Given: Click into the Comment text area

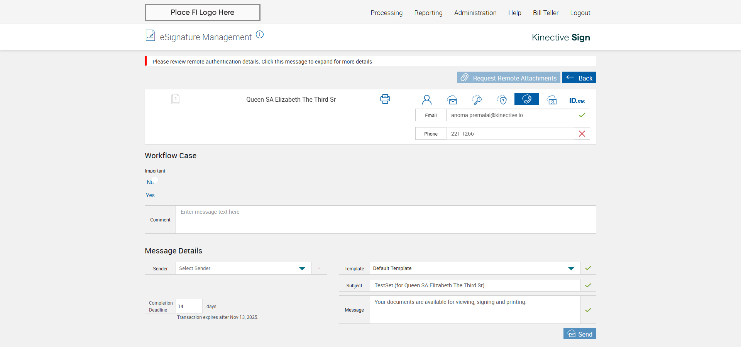Looking at the screenshot, I should pos(386,220).
